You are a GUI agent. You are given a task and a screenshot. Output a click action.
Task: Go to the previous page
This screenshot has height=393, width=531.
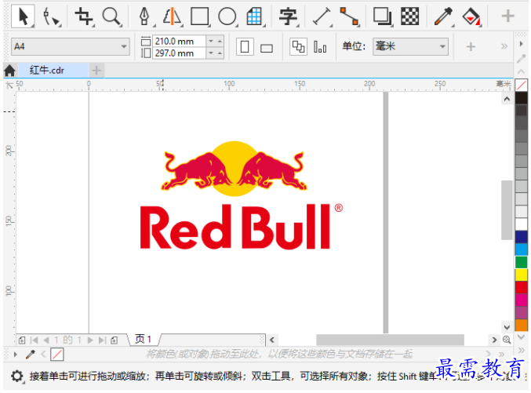(x=46, y=340)
